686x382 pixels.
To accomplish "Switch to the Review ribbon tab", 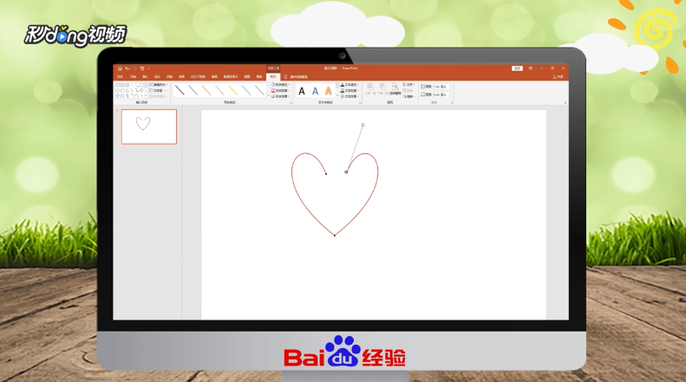I will coord(214,76).
